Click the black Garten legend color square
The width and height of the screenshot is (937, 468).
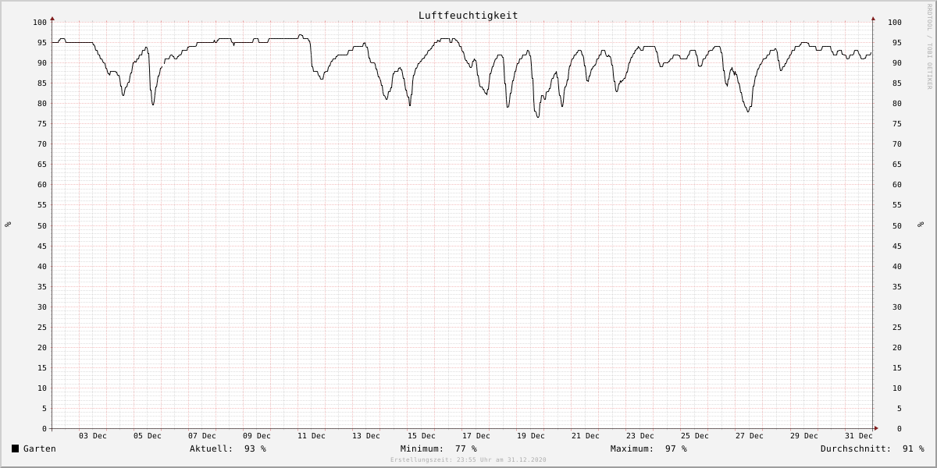pos(16,448)
